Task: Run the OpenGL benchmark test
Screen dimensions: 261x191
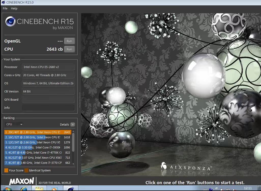Action: [69, 41]
